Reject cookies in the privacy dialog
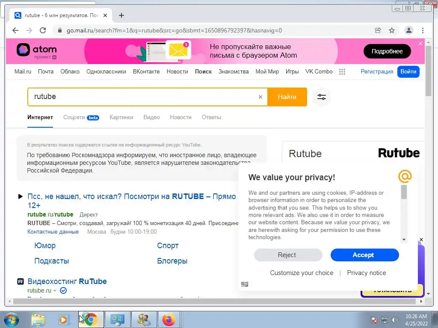This screenshot has width=438, height=328. tap(288, 255)
